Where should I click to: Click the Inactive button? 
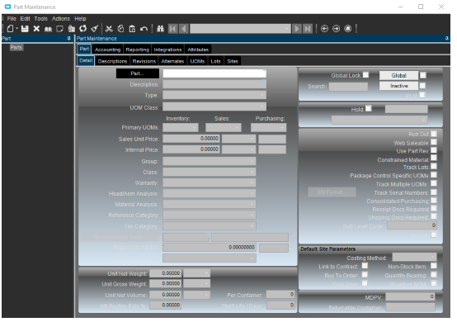[398, 86]
